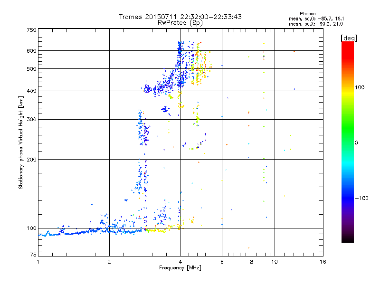Click the 'mean, sd,X: 90.2, 21.0' line
The width and height of the screenshot is (380, 285).
pyautogui.click(x=316, y=24)
